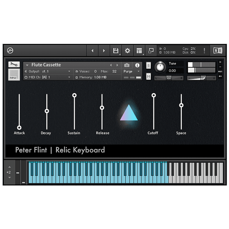The height and width of the screenshot is (229, 229).
Task: Click the Tune knob
Action: [x=160, y=67]
